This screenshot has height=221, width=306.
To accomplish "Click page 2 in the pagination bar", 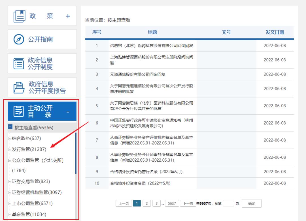I will [146, 203].
